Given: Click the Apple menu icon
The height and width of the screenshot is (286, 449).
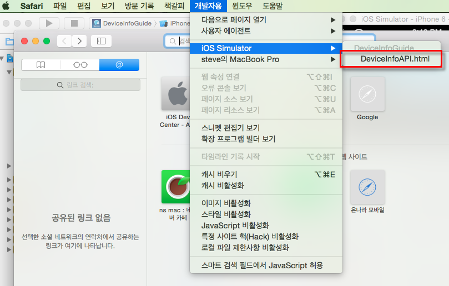Looking at the screenshot, I should (x=7, y=7).
